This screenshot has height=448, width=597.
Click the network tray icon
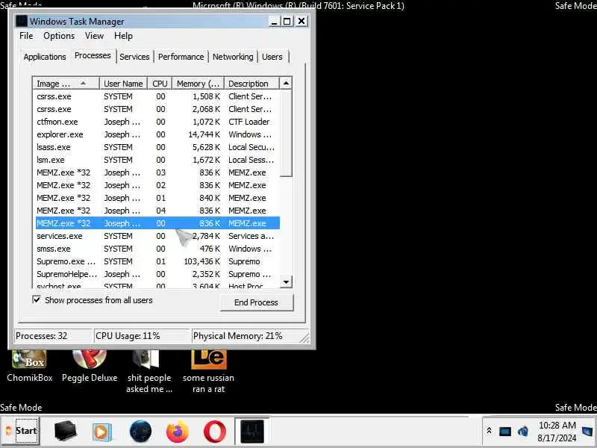[x=505, y=432]
